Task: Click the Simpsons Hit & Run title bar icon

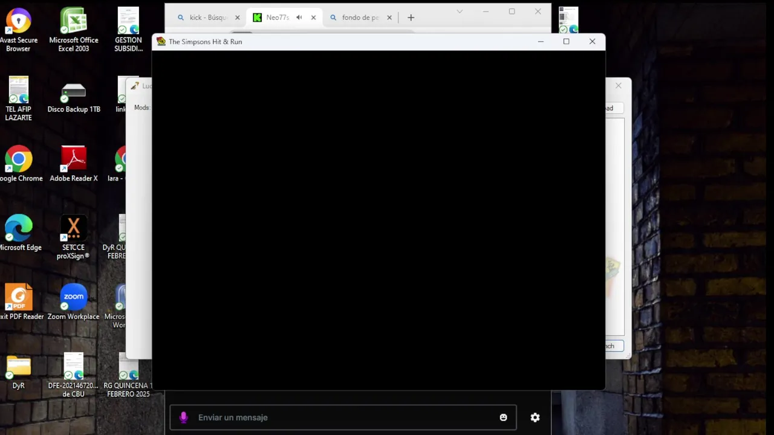Action: pos(161,42)
